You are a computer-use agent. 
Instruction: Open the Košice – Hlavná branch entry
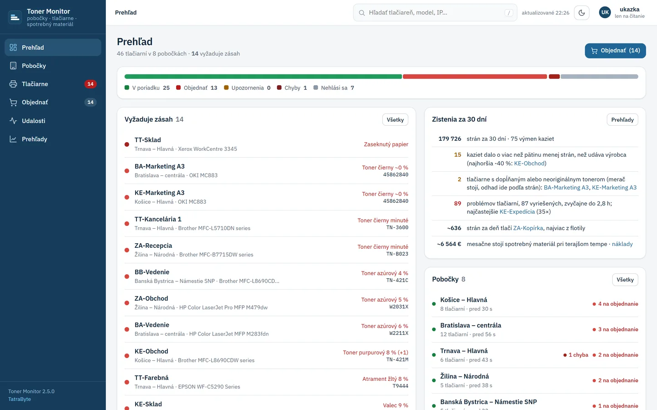[x=535, y=304]
